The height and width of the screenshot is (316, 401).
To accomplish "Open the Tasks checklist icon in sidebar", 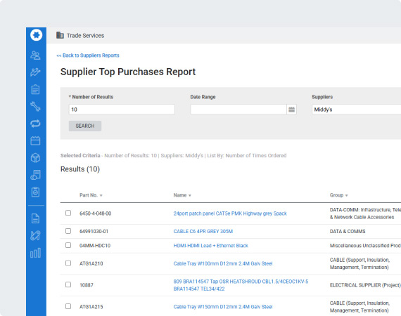I will (x=36, y=192).
